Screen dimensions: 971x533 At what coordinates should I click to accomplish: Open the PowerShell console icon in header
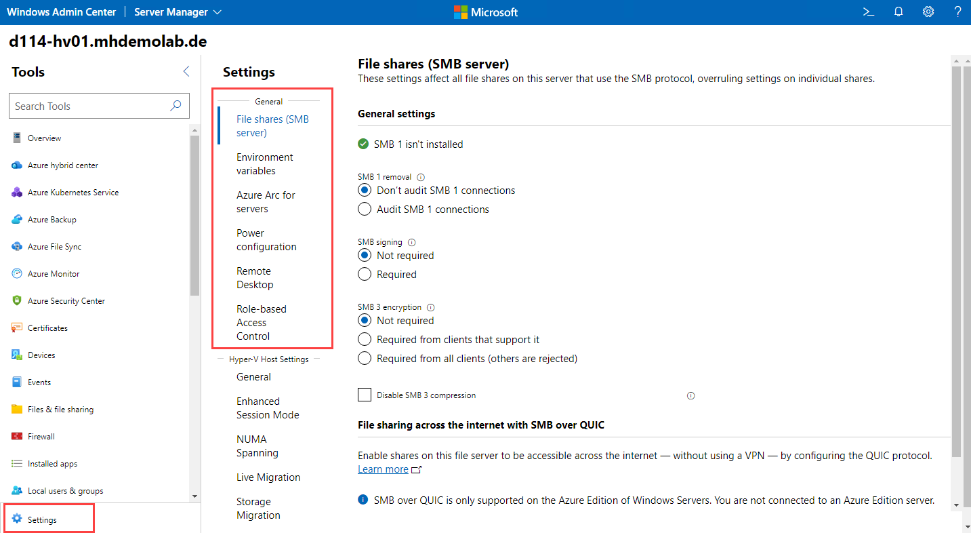868,12
